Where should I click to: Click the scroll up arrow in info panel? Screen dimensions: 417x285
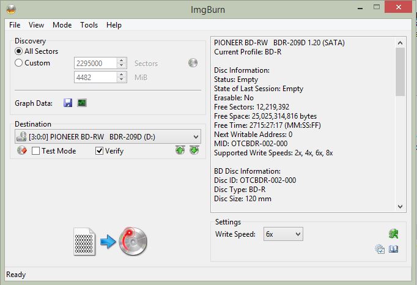tap(400, 43)
